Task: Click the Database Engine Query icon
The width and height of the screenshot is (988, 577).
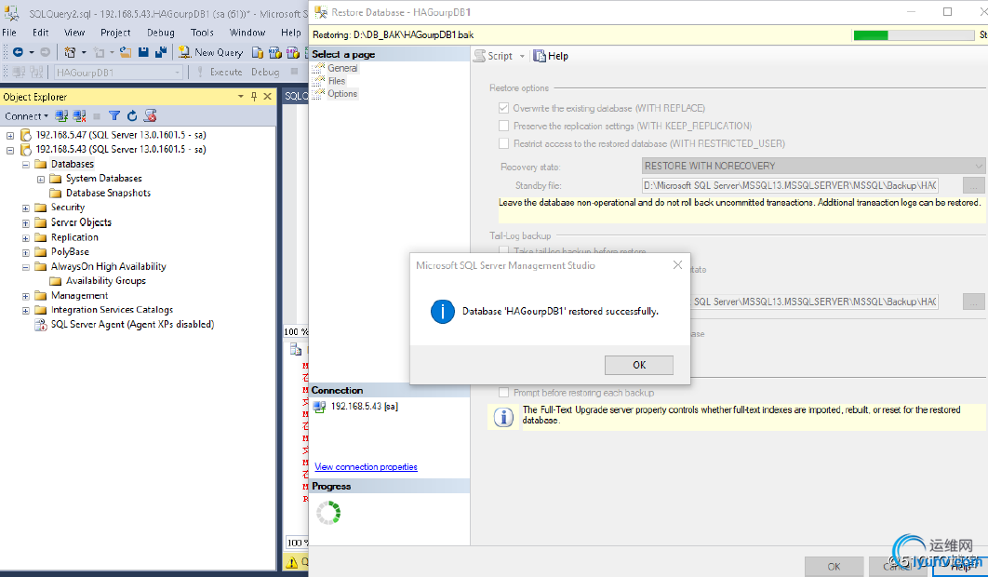Action: (258, 52)
